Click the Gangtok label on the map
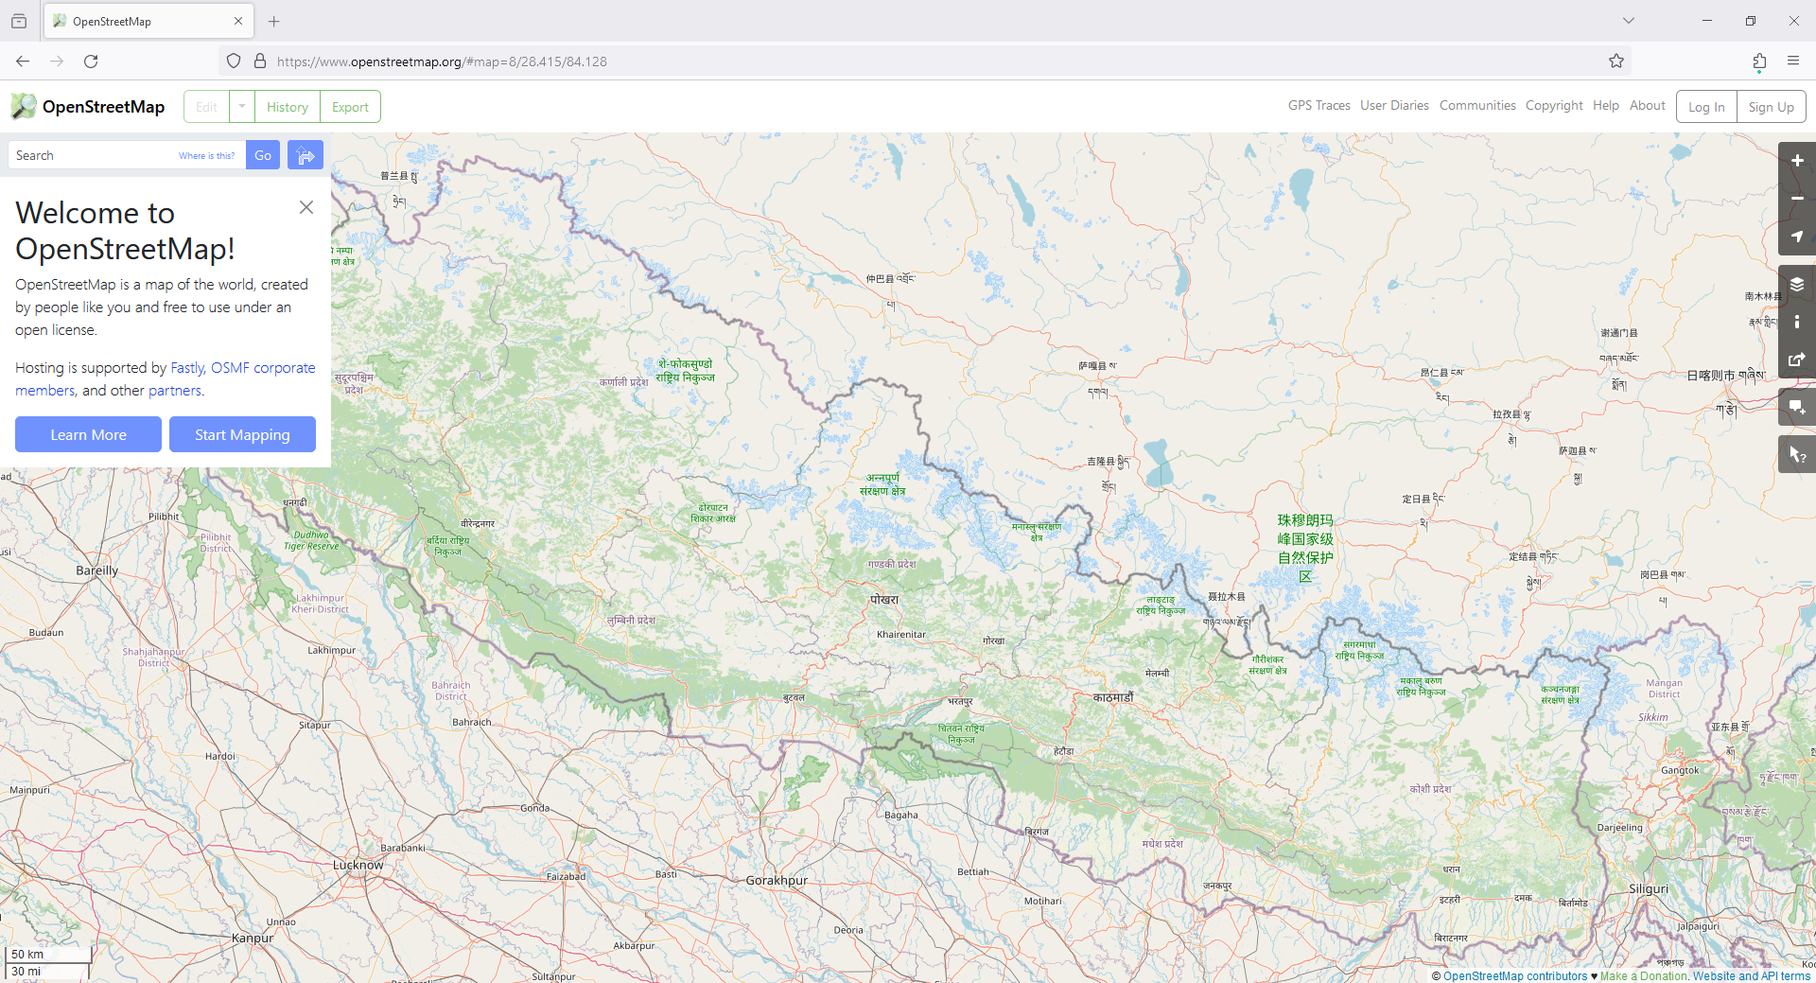 click(1680, 770)
